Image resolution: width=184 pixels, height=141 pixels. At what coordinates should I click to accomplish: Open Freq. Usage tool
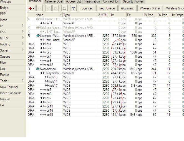point(107,8)
